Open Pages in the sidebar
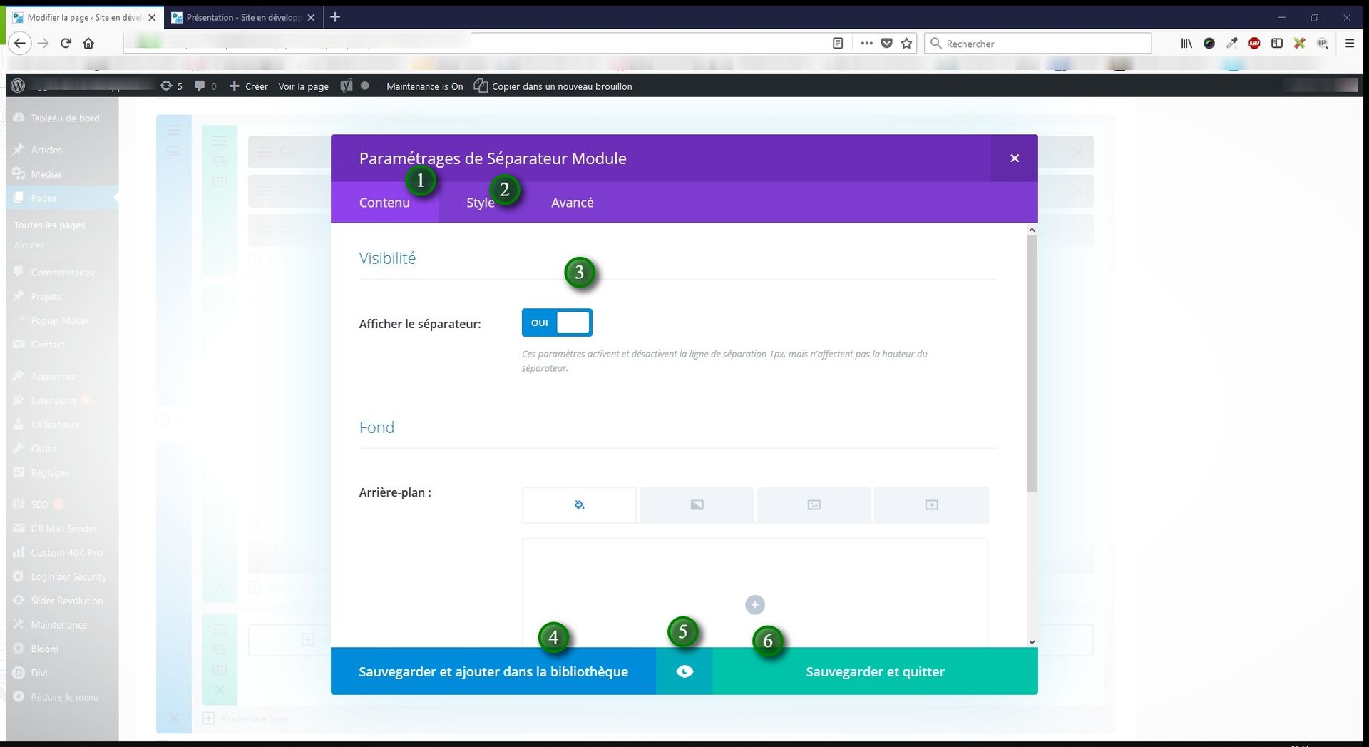 [x=62, y=198]
